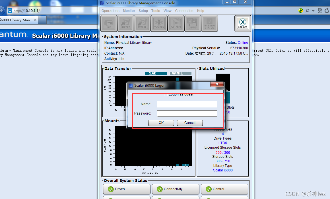Screen dimensions: 330x199
Task: Click the READ legend swatch
Action: pos(156,73)
